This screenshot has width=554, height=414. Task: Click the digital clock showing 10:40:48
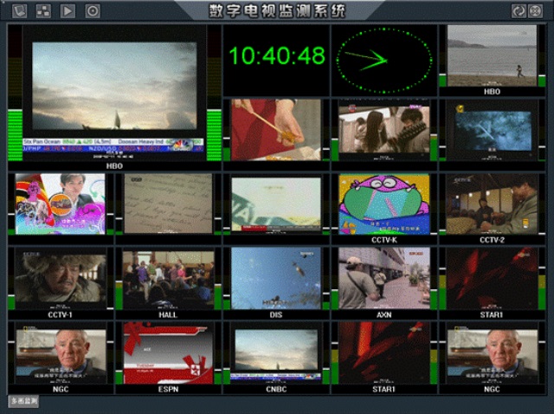(x=277, y=55)
